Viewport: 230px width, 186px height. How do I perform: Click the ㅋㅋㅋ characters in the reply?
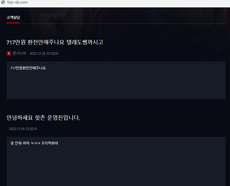[35, 143]
